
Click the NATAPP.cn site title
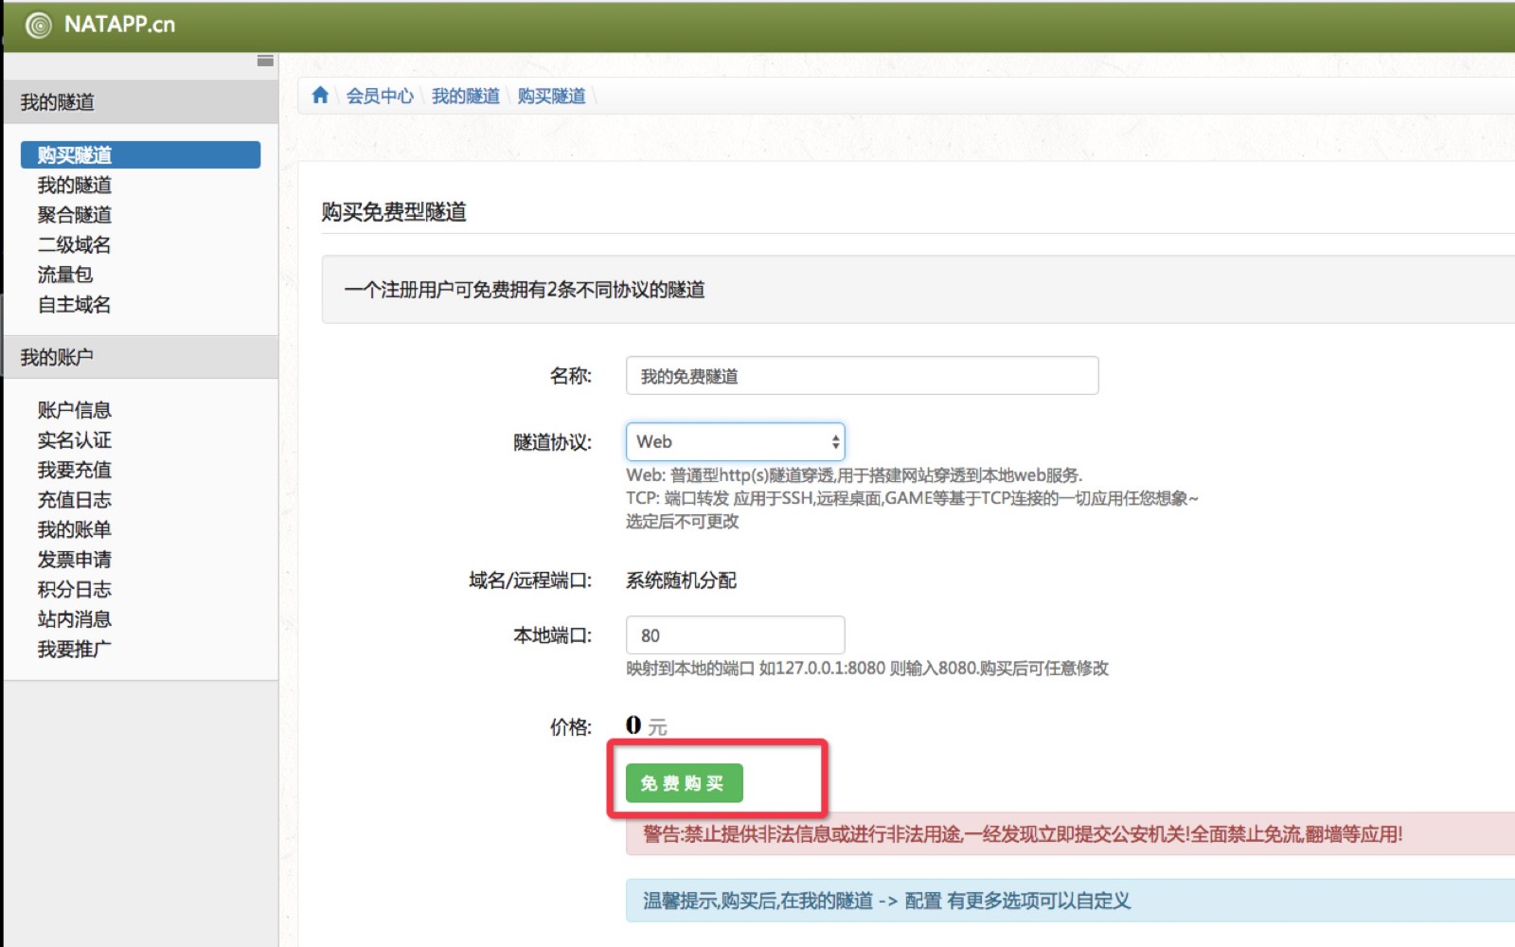tap(119, 25)
